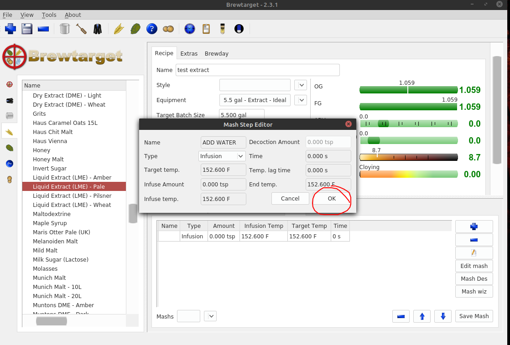Open Styles via the suit jacket toolbar icon
Screen dimensions: 510x345
click(x=98, y=29)
